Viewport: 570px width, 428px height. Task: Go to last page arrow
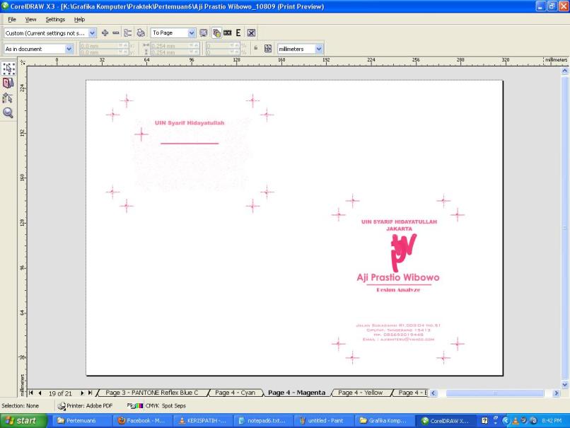(90, 393)
